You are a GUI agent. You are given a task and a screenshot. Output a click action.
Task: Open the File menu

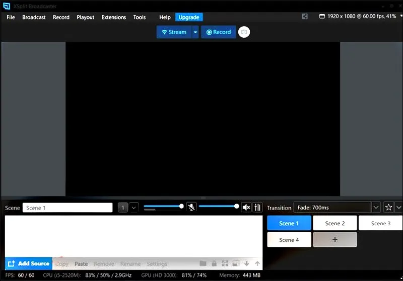pos(11,17)
